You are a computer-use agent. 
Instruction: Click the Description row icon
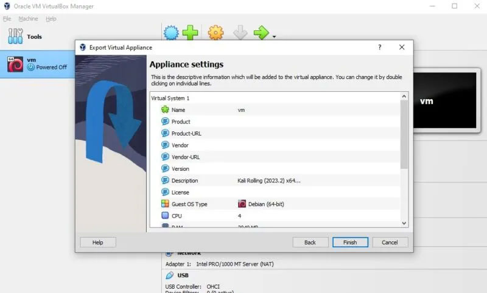[x=165, y=180]
